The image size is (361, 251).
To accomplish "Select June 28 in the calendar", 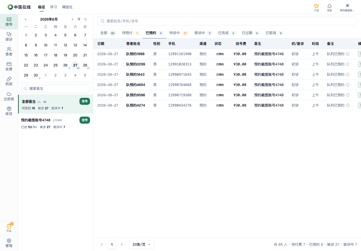I will 85,65.
